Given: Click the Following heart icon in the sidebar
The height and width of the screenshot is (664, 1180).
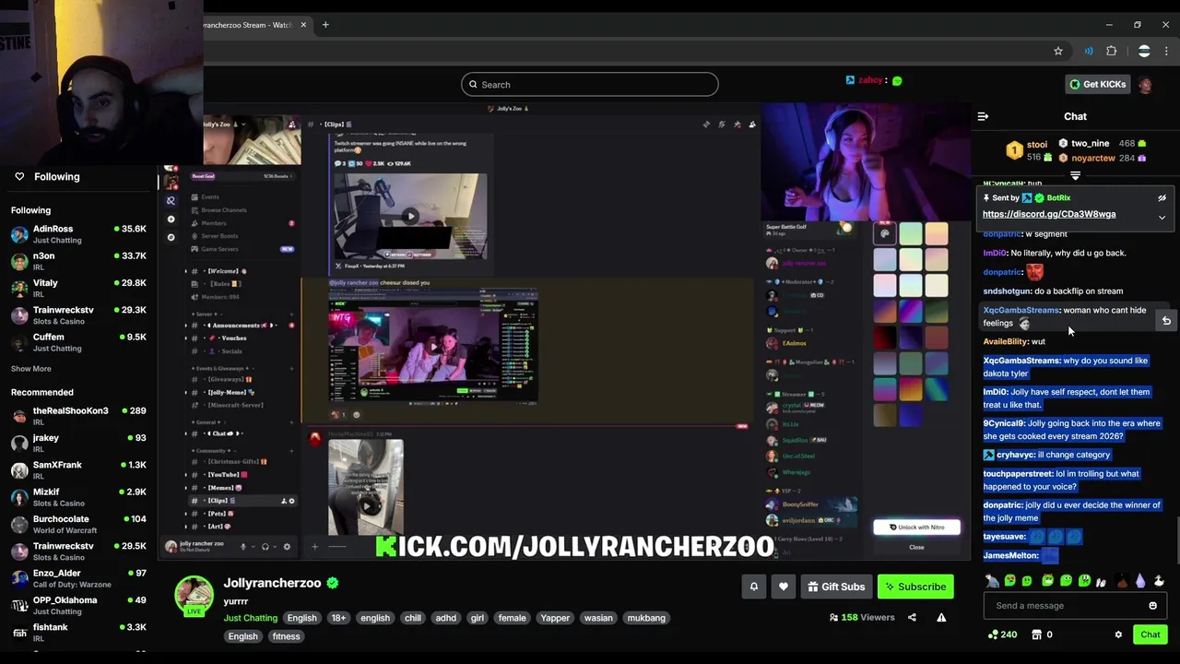Looking at the screenshot, I should (x=18, y=176).
